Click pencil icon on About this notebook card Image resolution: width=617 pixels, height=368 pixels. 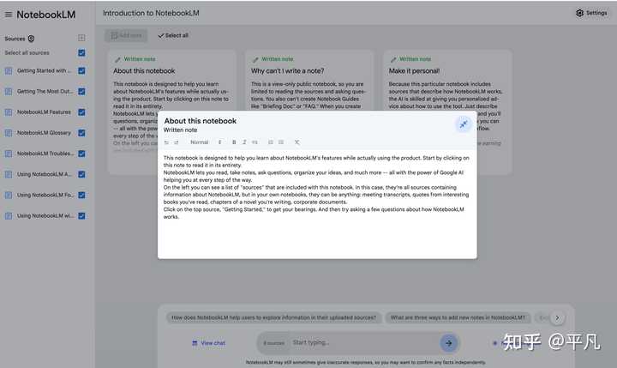pos(117,59)
